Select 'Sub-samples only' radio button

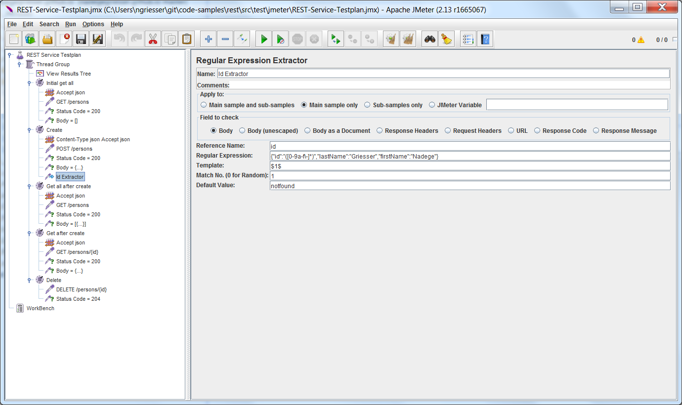pyautogui.click(x=367, y=105)
